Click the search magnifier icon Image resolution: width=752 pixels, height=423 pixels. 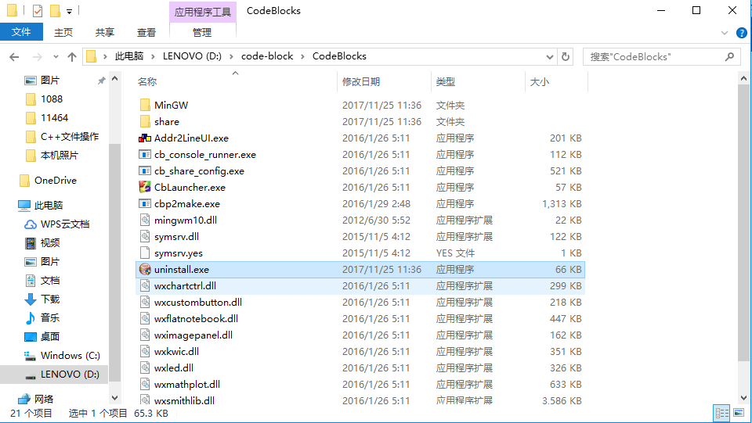(x=729, y=56)
